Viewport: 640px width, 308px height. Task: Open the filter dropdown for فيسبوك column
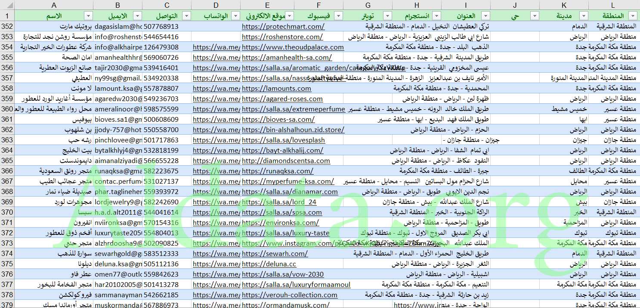(x=339, y=16)
